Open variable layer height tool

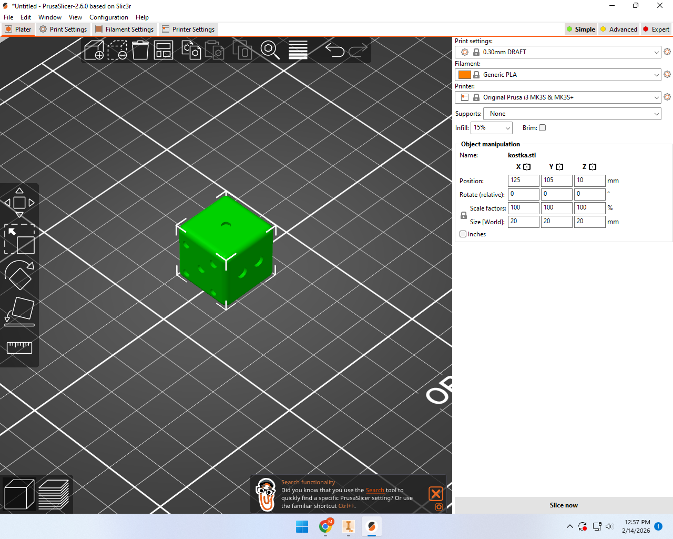298,51
